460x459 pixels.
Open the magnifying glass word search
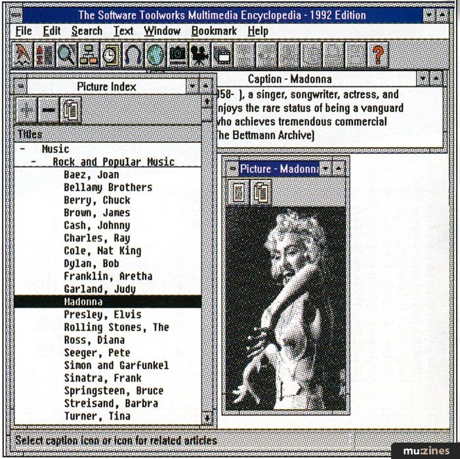(x=67, y=55)
